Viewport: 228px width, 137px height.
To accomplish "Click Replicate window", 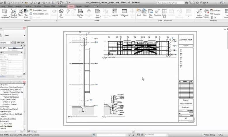I will (x=215, y=10).
